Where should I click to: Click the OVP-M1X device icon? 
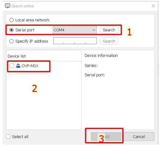click(18, 66)
